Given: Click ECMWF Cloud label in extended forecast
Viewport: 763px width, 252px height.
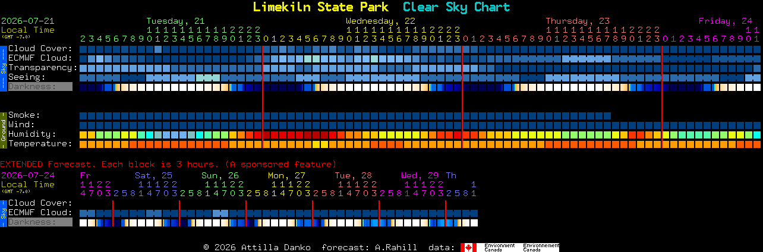Looking at the screenshot, I should (x=40, y=213).
